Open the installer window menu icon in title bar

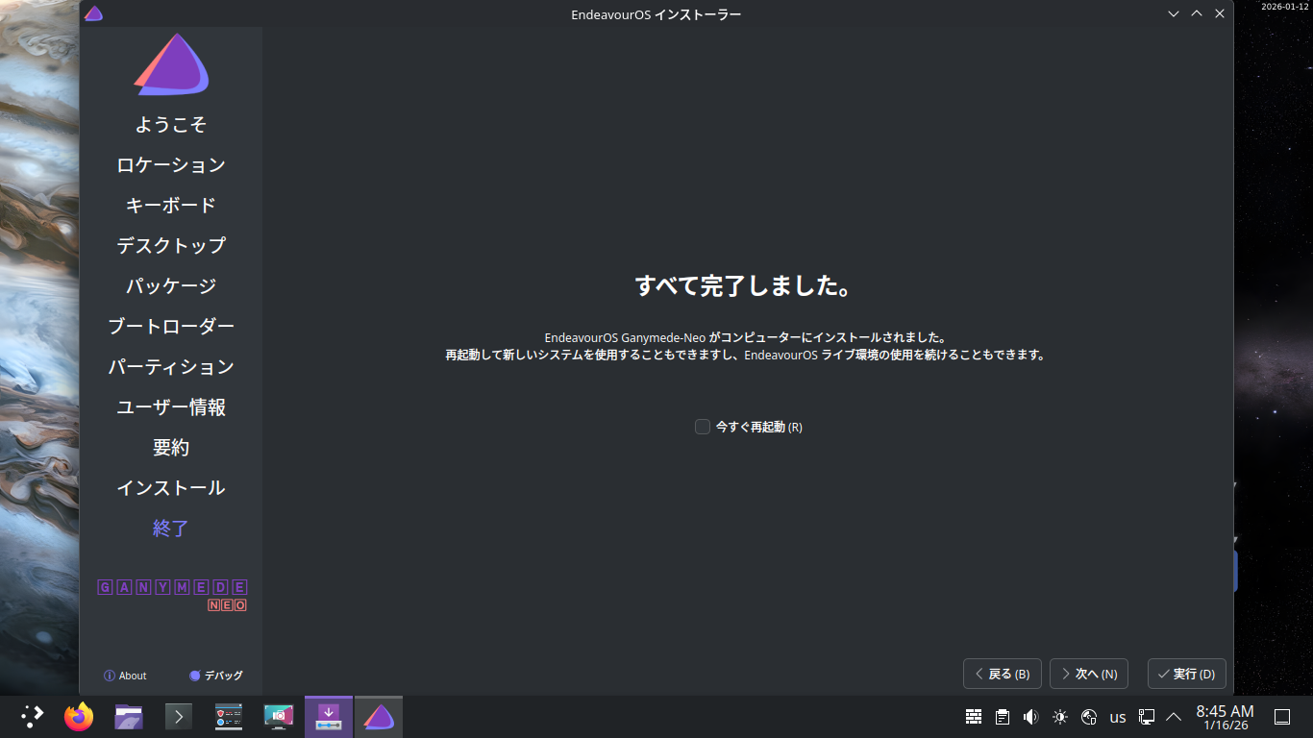point(93,13)
